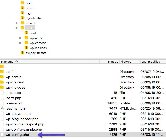The height and width of the screenshot is (139, 166).
Task: Click the parent directory '..' folder icon
Action: [2, 67]
